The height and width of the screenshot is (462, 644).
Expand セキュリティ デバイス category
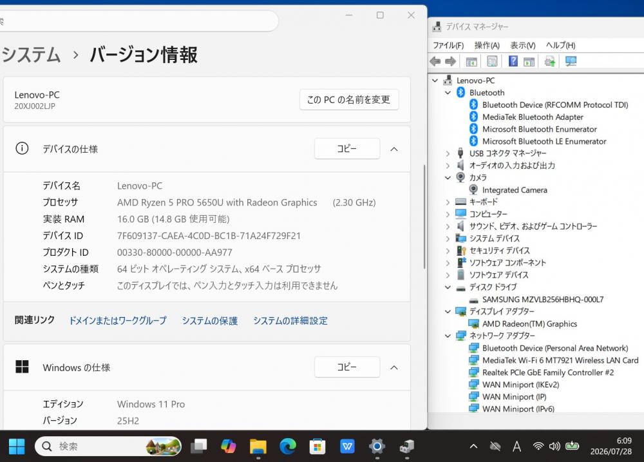click(448, 251)
